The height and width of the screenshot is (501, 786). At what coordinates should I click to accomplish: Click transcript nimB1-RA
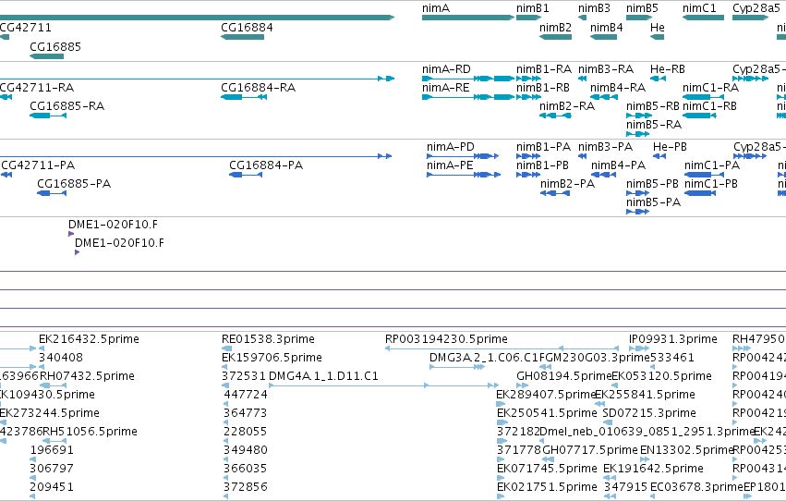tap(529, 79)
